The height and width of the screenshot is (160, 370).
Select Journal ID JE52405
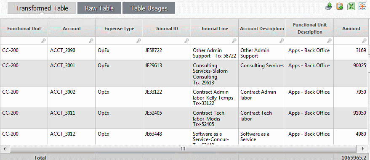coord(167,118)
